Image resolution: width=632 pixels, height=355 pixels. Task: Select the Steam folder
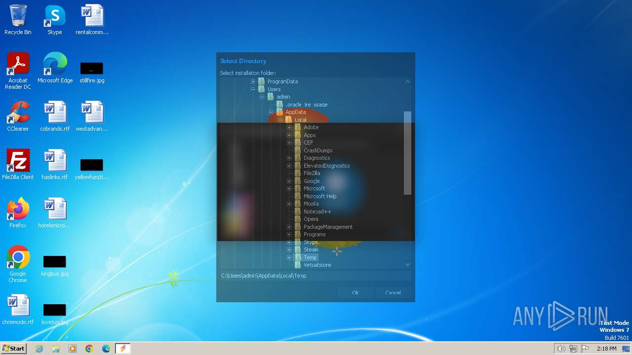pos(311,249)
